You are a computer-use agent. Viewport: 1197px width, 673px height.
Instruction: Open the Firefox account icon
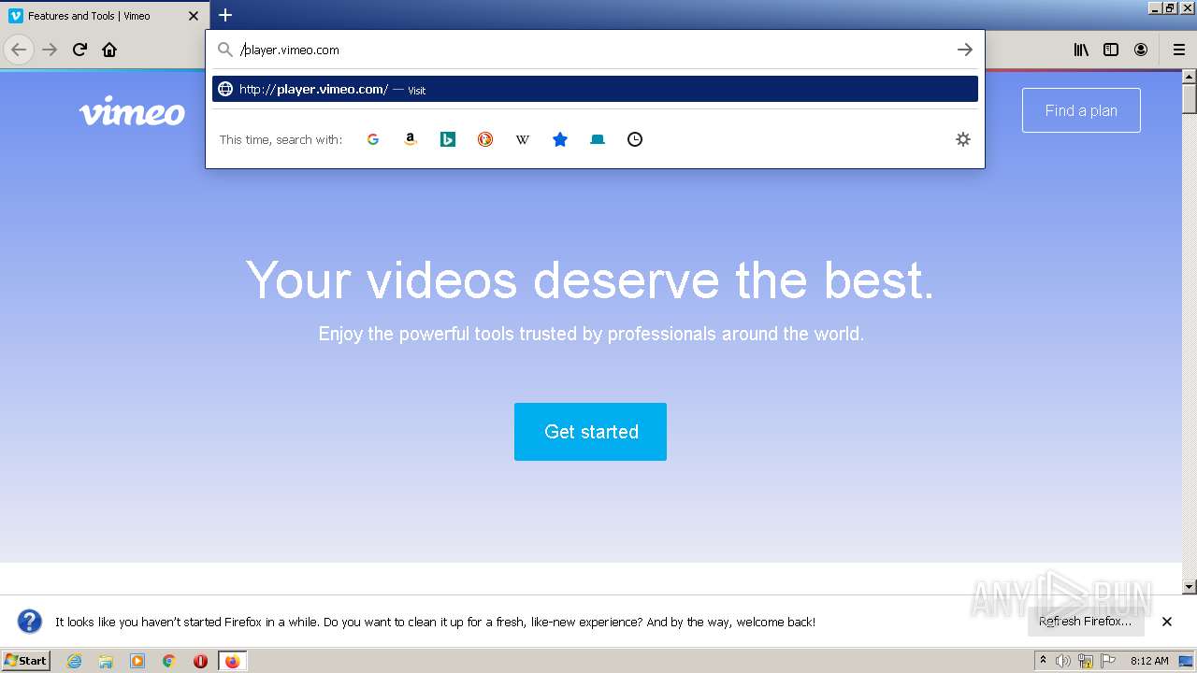click(x=1141, y=50)
